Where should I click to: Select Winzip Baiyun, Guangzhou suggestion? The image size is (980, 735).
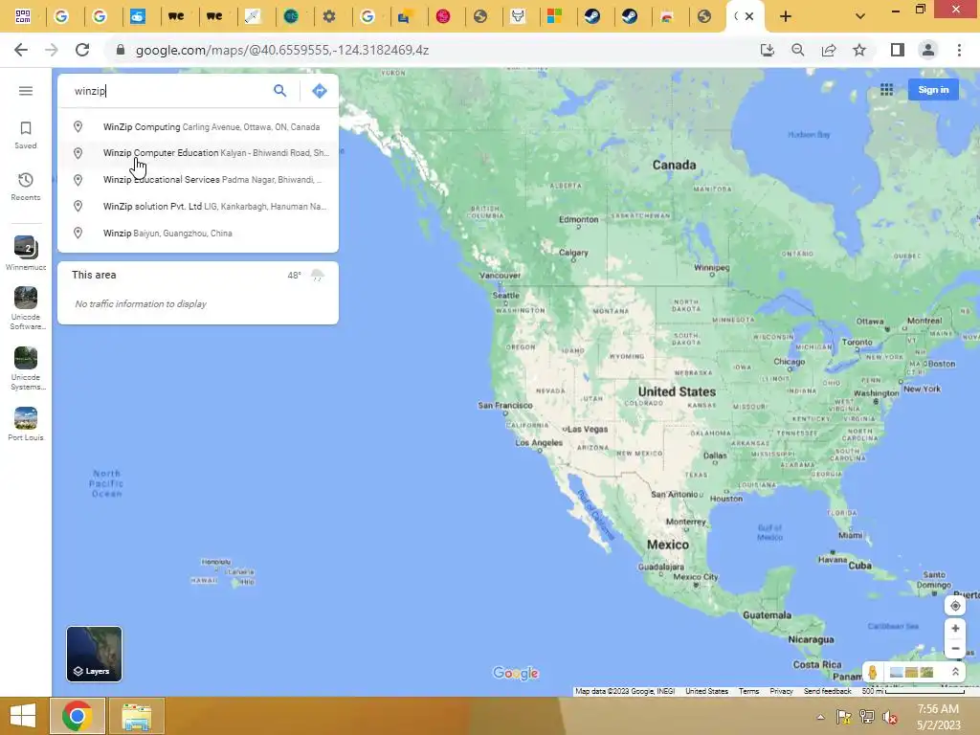click(198, 234)
